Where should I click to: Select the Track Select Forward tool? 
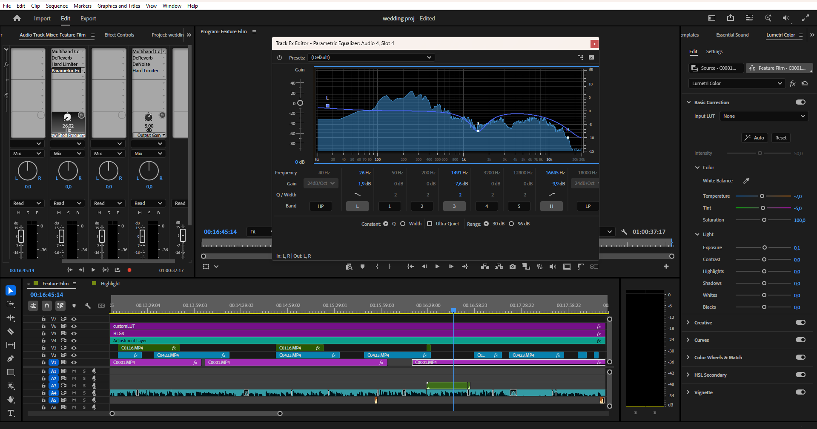(x=11, y=304)
